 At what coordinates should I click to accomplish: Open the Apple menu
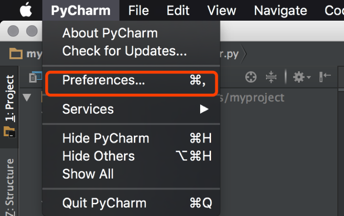(x=26, y=10)
